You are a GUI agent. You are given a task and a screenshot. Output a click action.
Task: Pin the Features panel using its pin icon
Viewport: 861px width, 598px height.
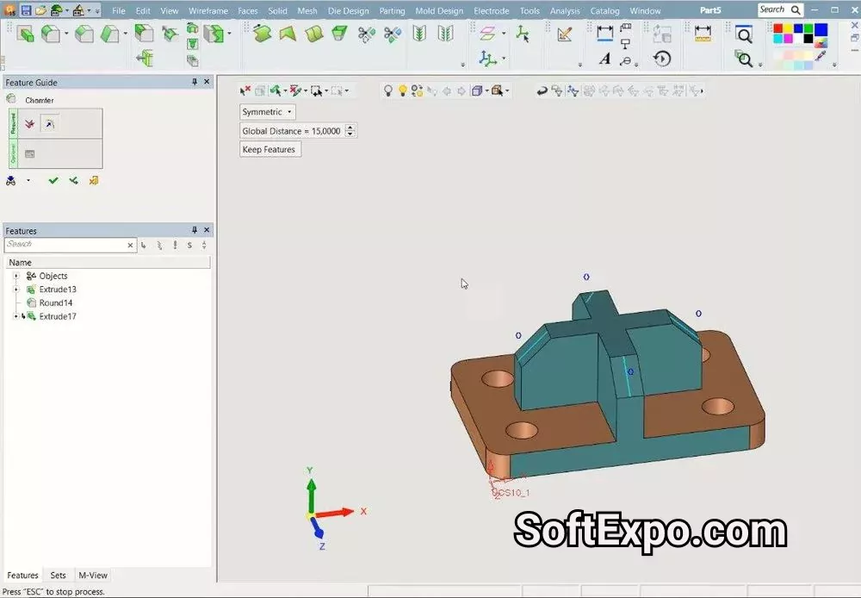point(195,230)
